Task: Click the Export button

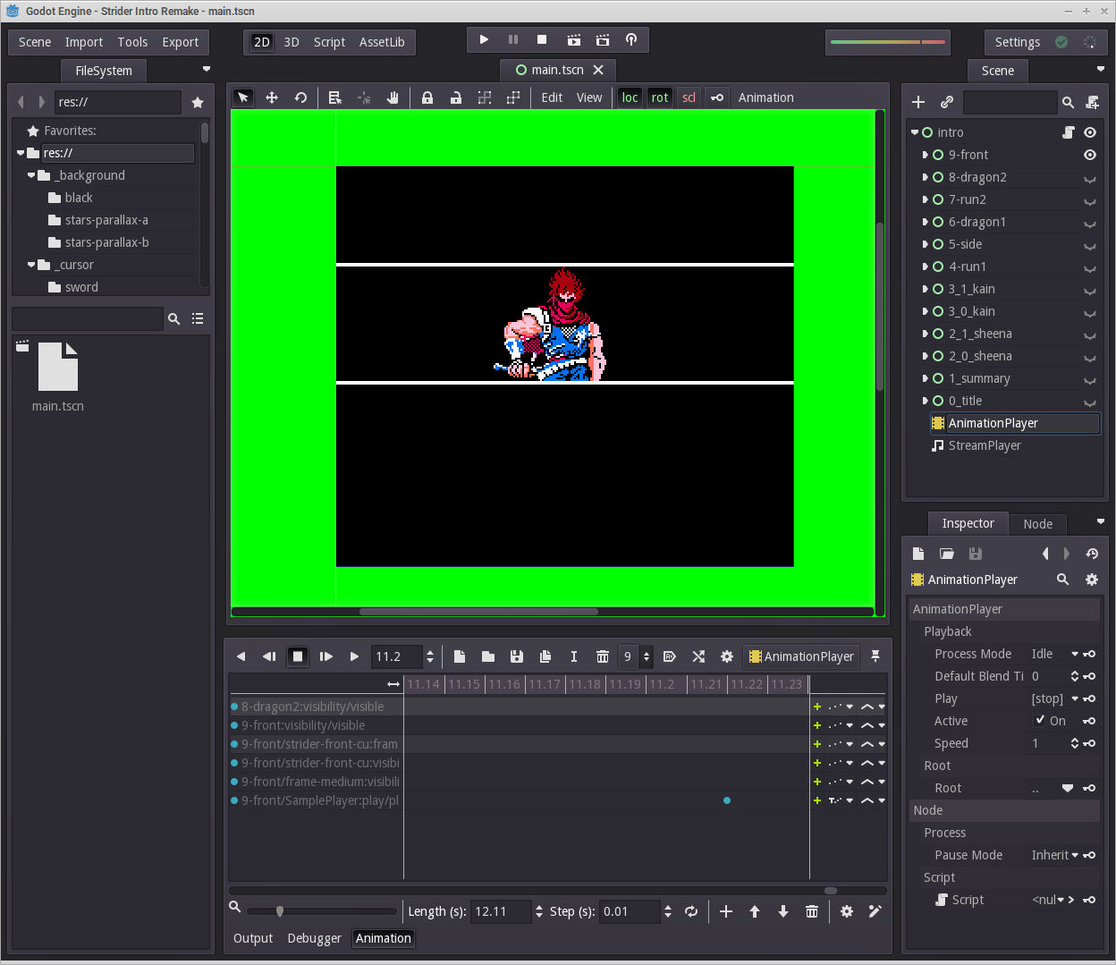Action: point(181,42)
